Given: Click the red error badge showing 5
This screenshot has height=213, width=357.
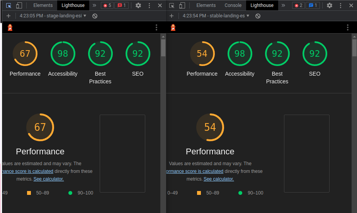Looking at the screenshot, I should 107,5.
